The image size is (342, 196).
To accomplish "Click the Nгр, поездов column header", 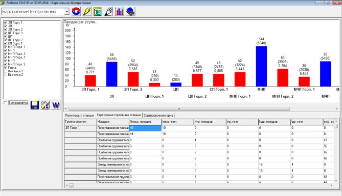I will click(210, 122).
